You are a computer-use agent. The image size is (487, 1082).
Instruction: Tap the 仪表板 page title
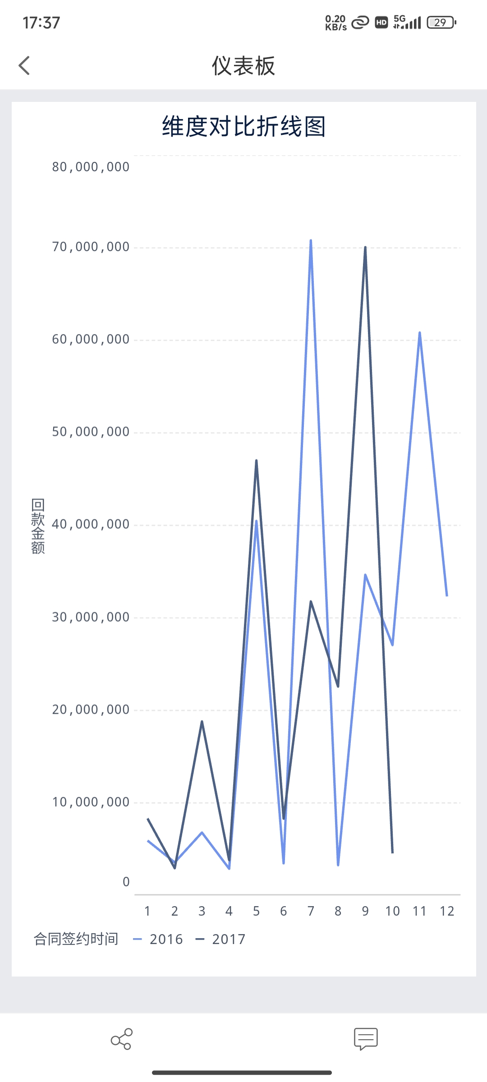243,66
